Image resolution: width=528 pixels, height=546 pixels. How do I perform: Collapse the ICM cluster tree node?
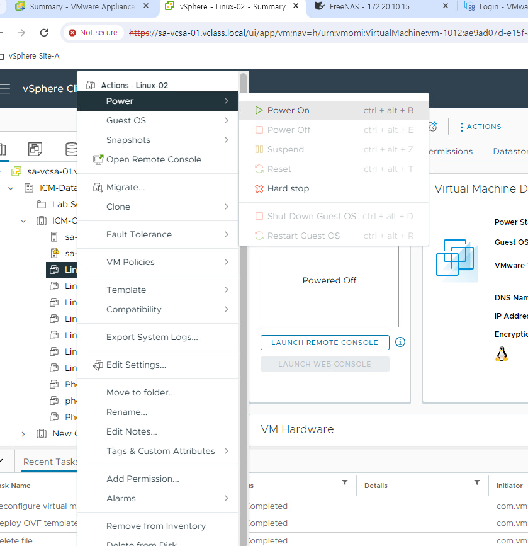pos(23,221)
